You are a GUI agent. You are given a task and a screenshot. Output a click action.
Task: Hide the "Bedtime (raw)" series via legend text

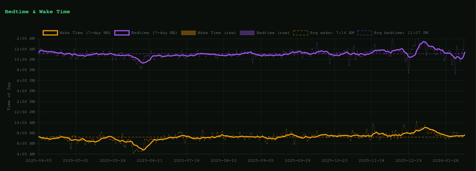(273, 33)
